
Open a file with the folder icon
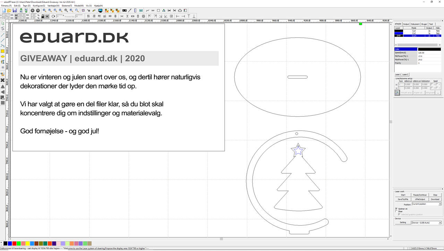coord(9,11)
